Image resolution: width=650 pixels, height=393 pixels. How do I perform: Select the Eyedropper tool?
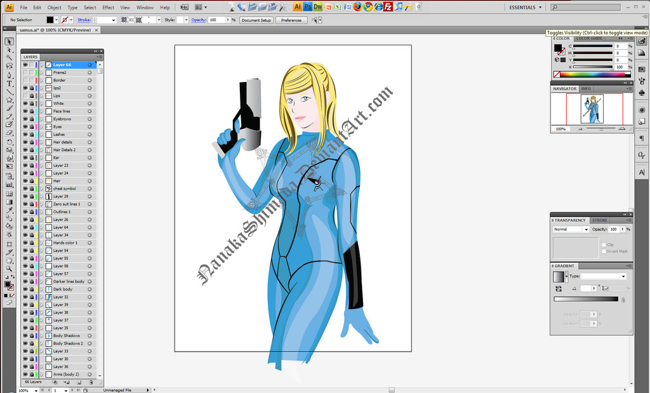pyautogui.click(x=9, y=210)
